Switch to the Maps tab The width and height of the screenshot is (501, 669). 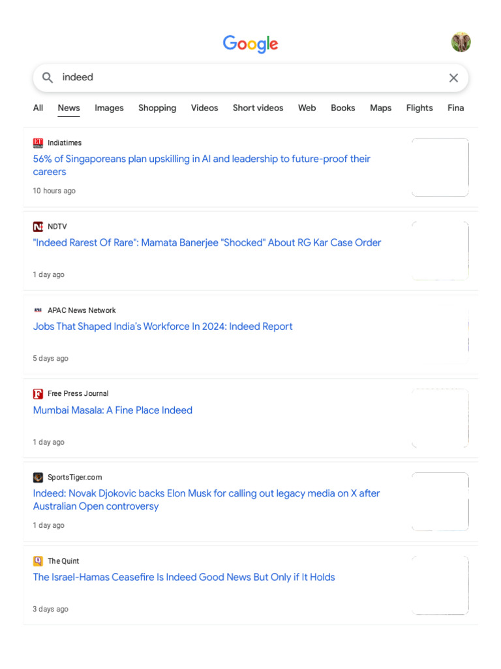coord(380,108)
